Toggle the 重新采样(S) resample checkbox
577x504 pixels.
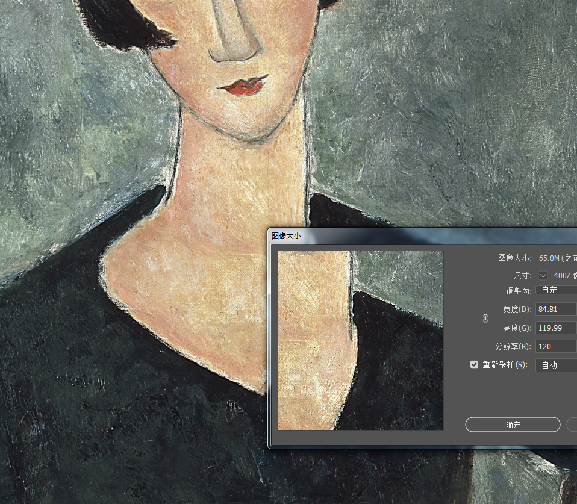tap(474, 364)
